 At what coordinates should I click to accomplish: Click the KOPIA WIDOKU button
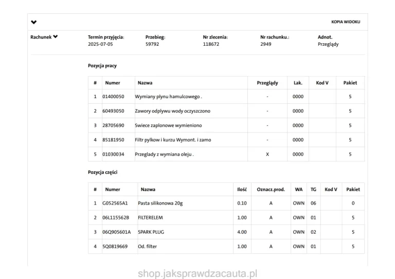pos(346,22)
